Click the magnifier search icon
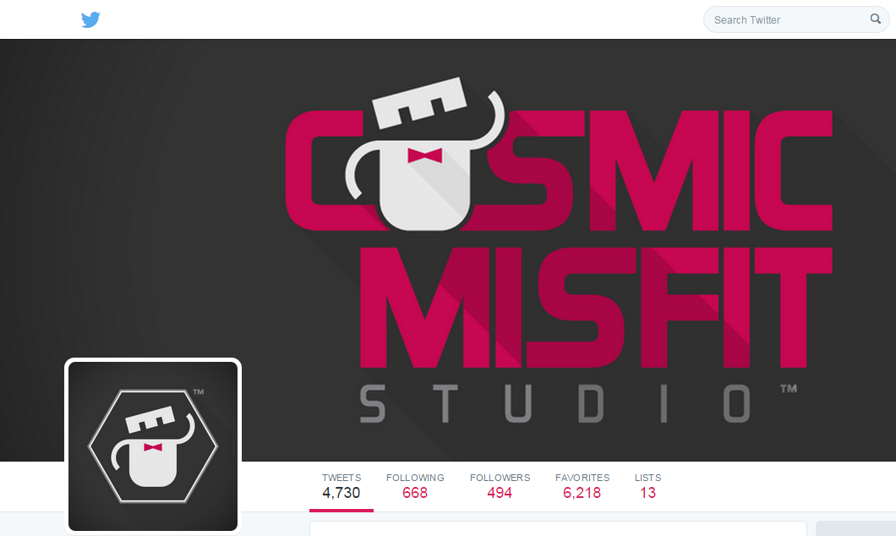 (875, 19)
